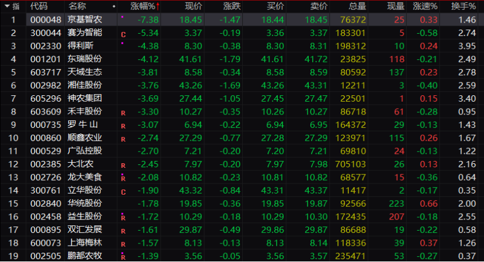Sort by the 卖价 column header
Screen dimensions: 484x262
point(319,6)
